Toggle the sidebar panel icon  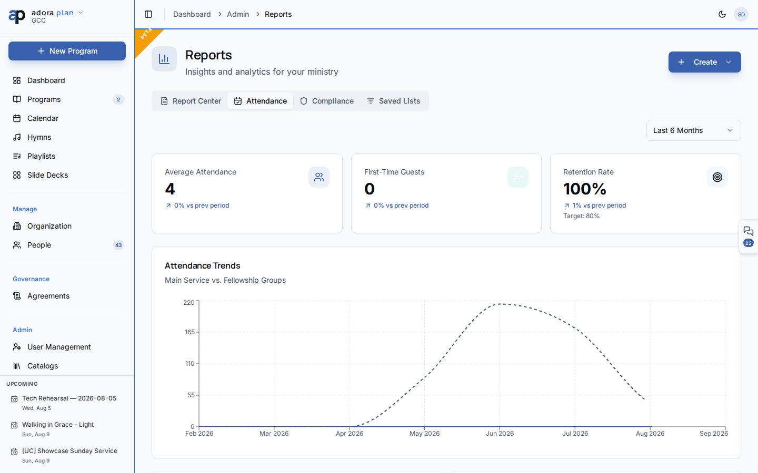click(x=148, y=14)
